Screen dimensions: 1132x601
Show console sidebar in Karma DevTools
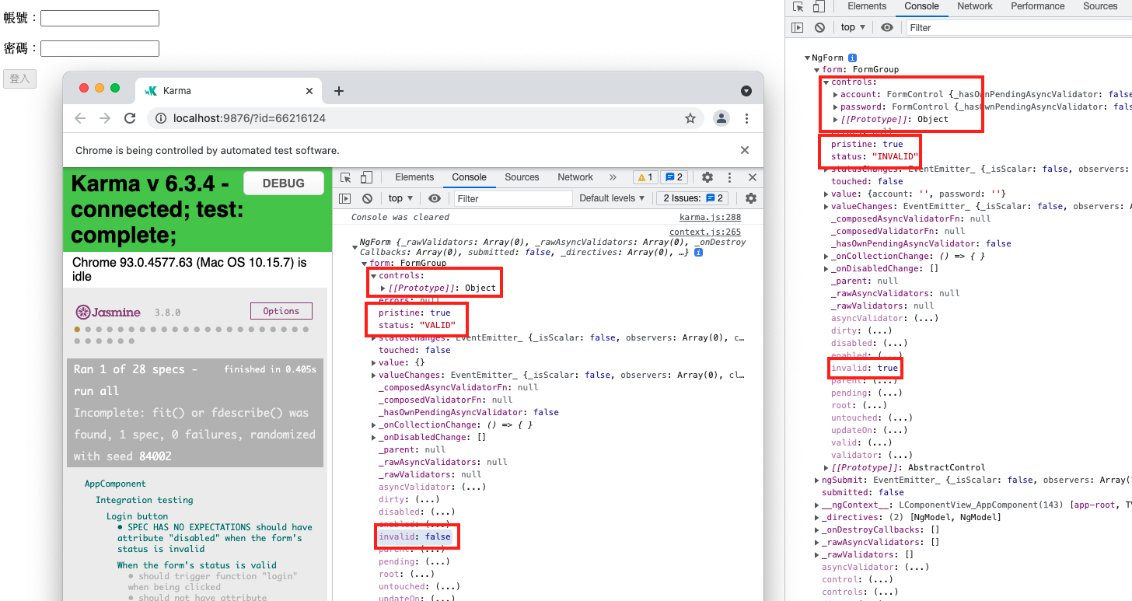point(345,198)
